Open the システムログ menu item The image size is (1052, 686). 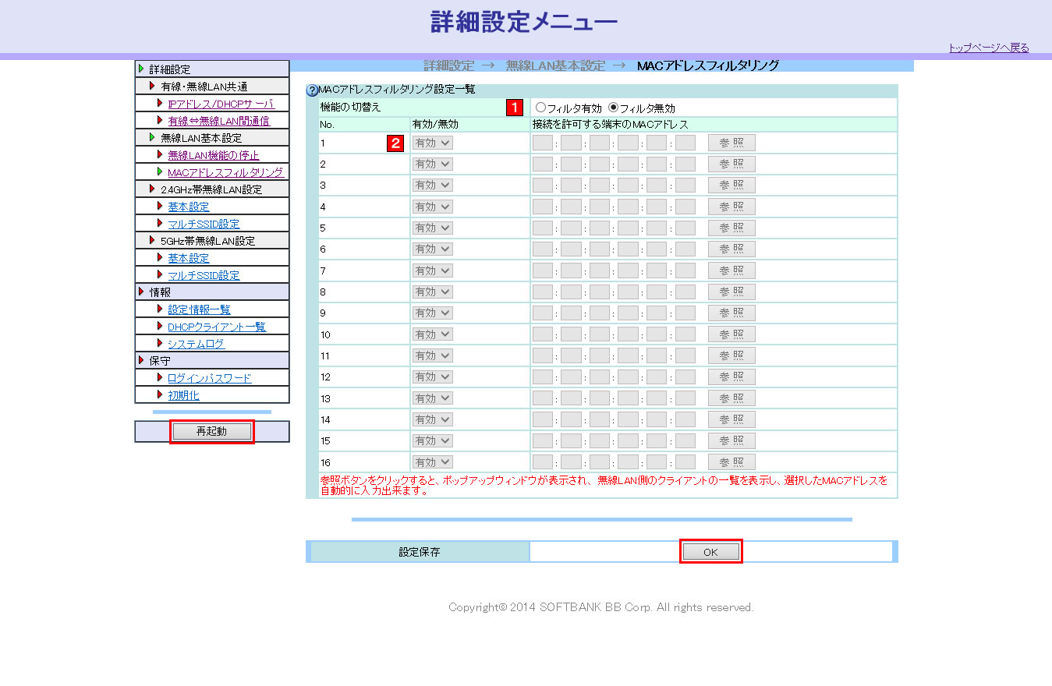[x=197, y=344]
